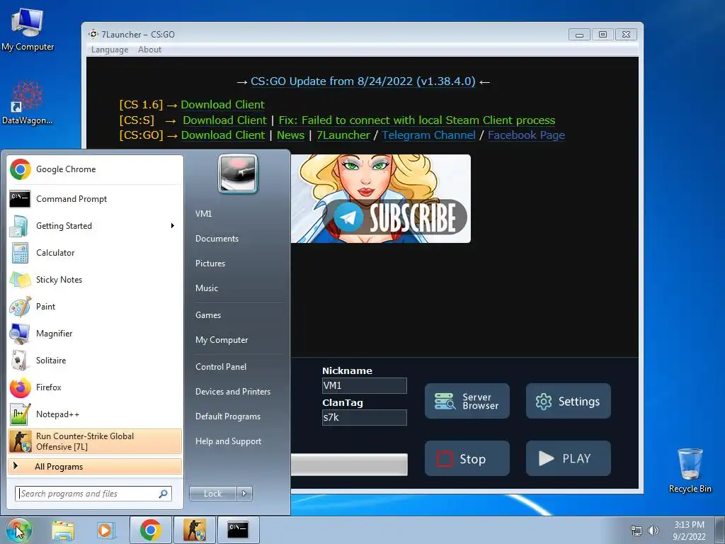This screenshot has height=544, width=725.
Task: Click the ClanTag input field
Action: point(365,417)
